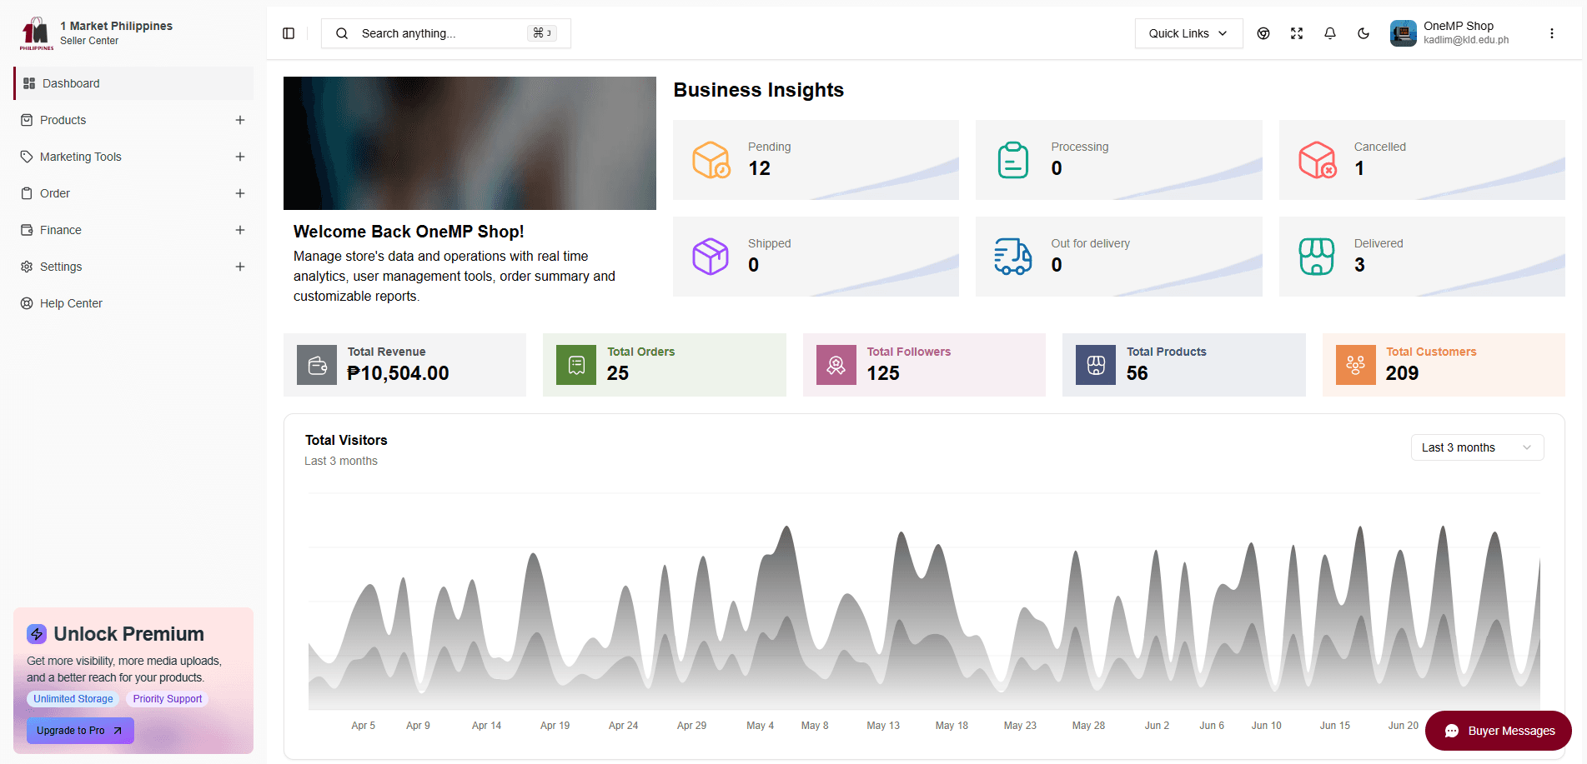This screenshot has width=1587, height=764.
Task: Open the vertical three-dot account menu
Action: 1552,33
